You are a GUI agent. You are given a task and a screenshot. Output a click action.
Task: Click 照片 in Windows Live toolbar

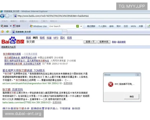click(x=118, y=26)
